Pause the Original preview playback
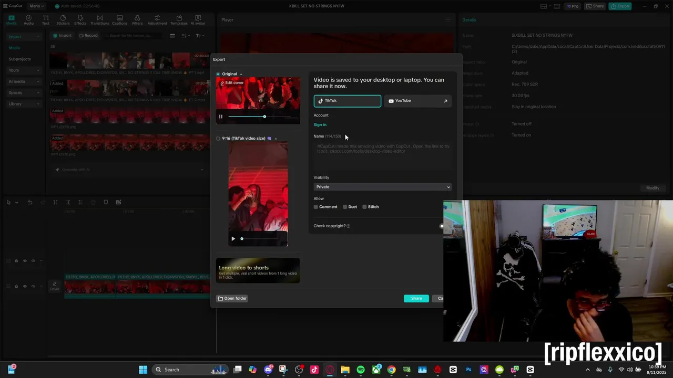This screenshot has width=673, height=378. (221, 117)
